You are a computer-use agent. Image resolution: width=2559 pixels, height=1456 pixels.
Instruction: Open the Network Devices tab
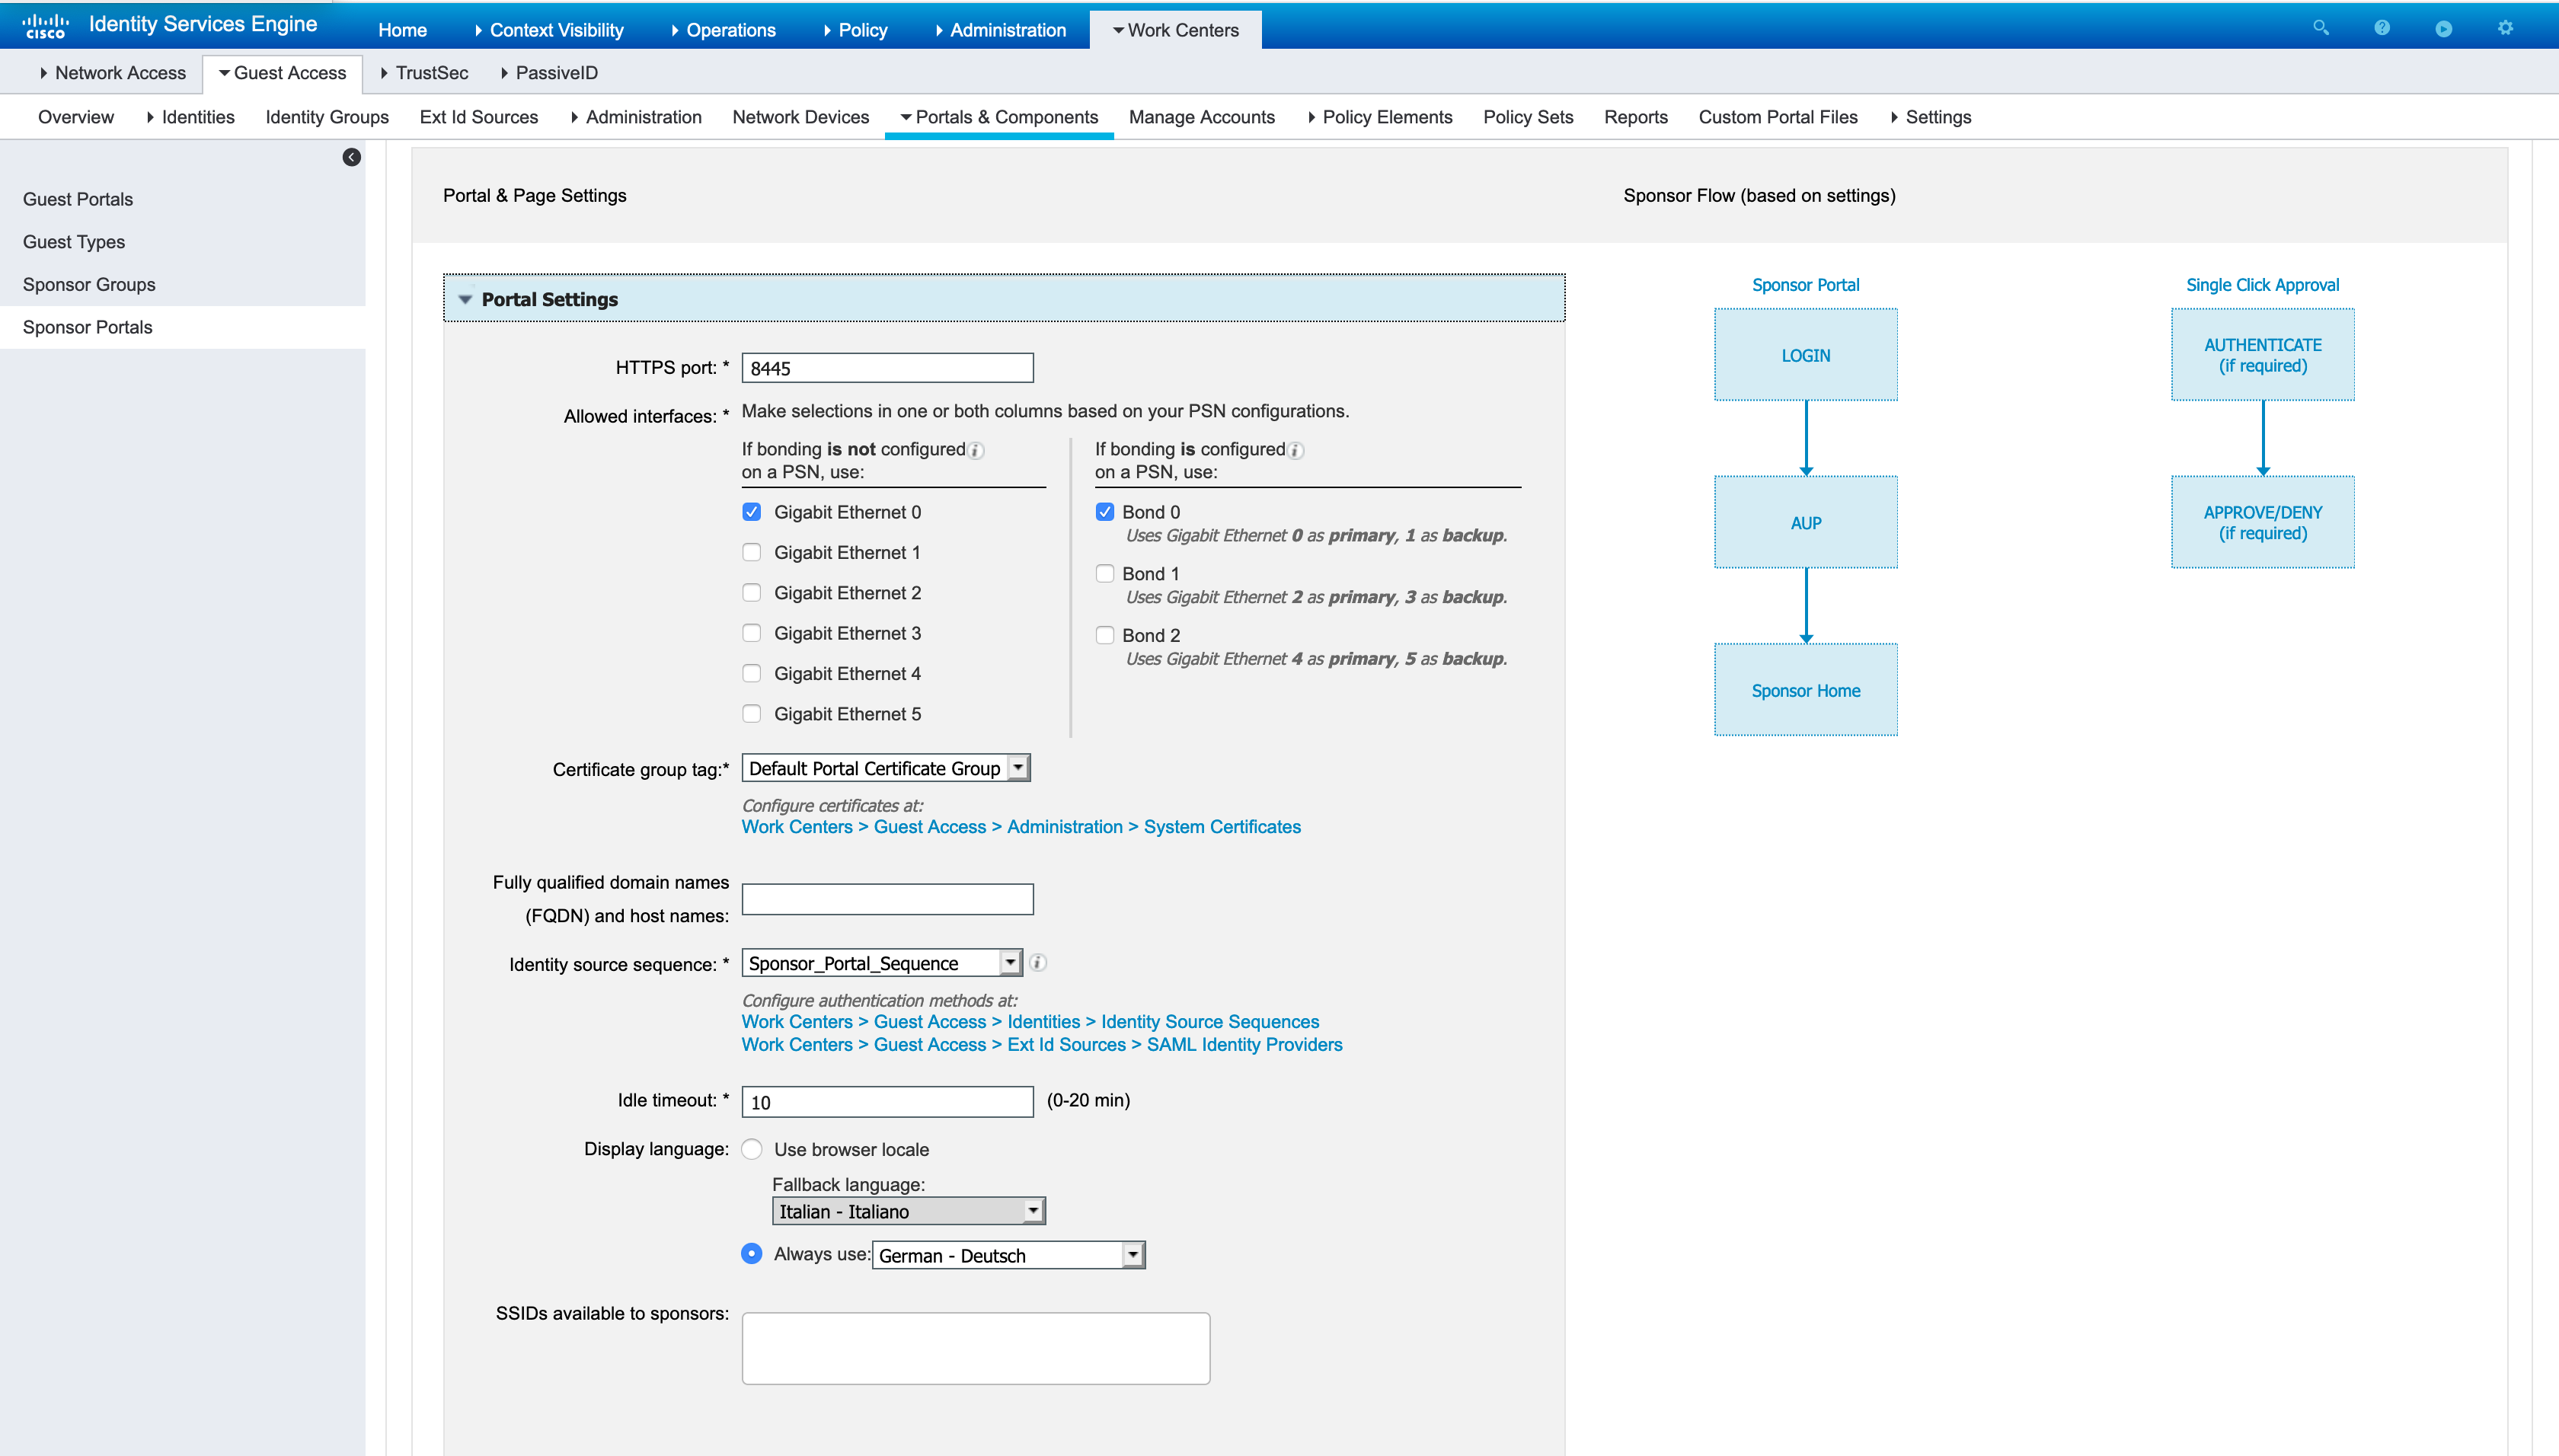tap(801, 117)
